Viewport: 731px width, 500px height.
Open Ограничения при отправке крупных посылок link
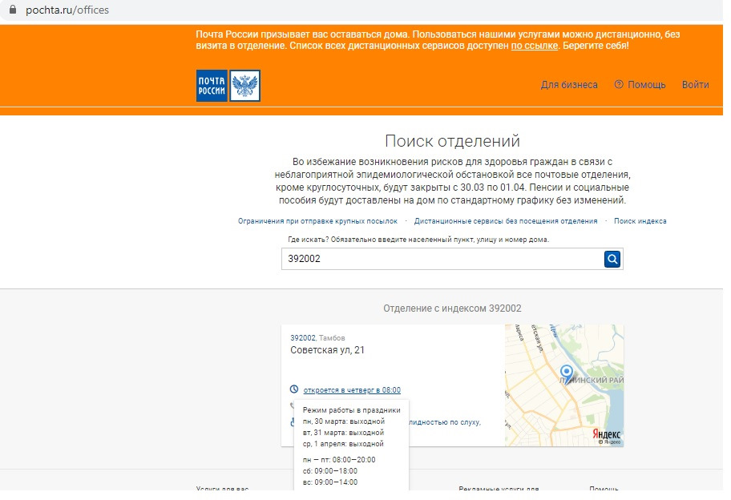click(x=317, y=221)
